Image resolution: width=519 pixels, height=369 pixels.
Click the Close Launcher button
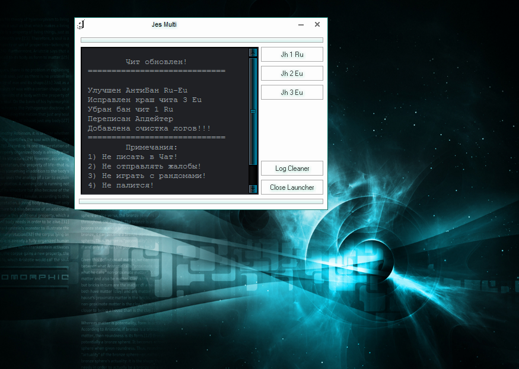[292, 187]
